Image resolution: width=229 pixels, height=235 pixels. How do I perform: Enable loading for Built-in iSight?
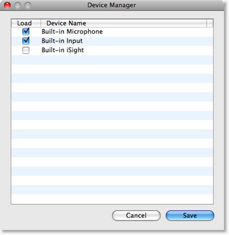(26, 50)
